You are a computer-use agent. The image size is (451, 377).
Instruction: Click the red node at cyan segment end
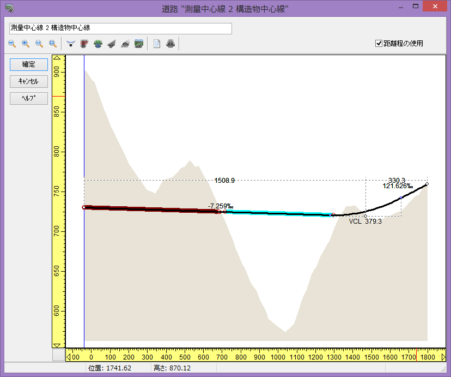(333, 214)
